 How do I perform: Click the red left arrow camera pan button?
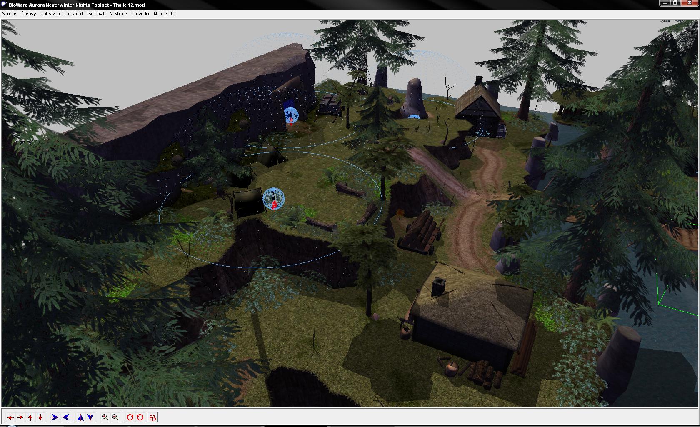click(x=10, y=417)
